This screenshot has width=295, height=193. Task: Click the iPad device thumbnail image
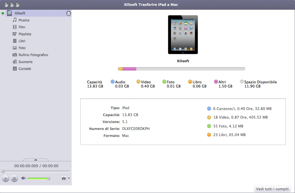point(183,34)
